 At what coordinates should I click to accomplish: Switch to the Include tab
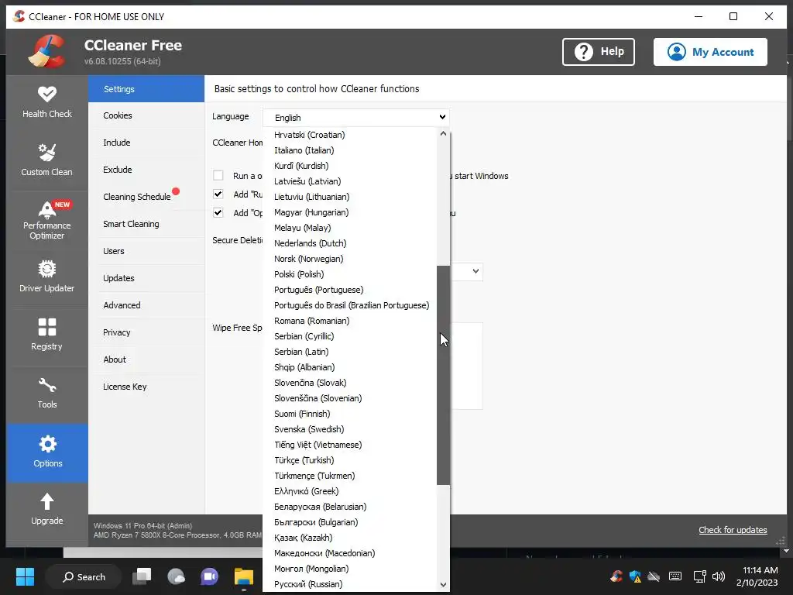[146, 143]
